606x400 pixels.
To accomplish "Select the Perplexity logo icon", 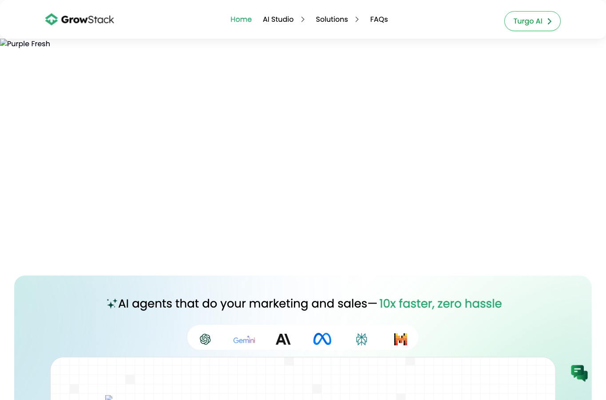I will (361, 339).
